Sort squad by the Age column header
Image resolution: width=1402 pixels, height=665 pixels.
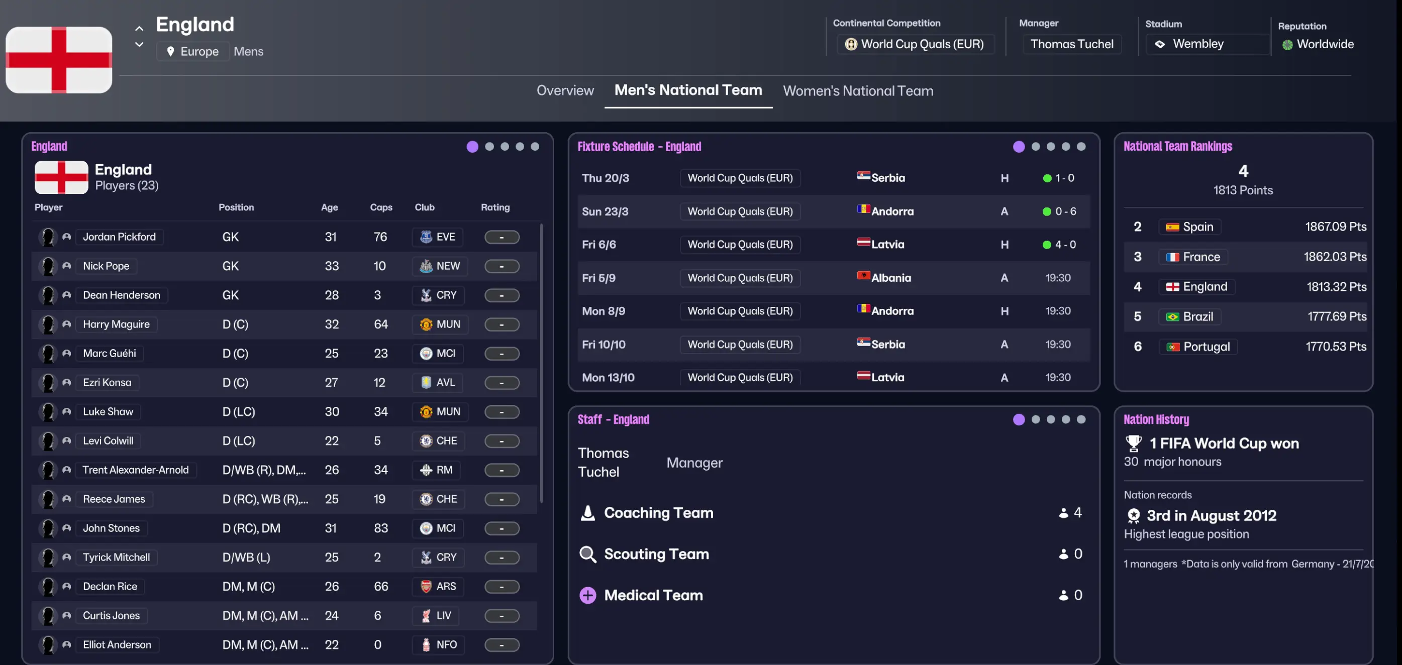click(329, 207)
